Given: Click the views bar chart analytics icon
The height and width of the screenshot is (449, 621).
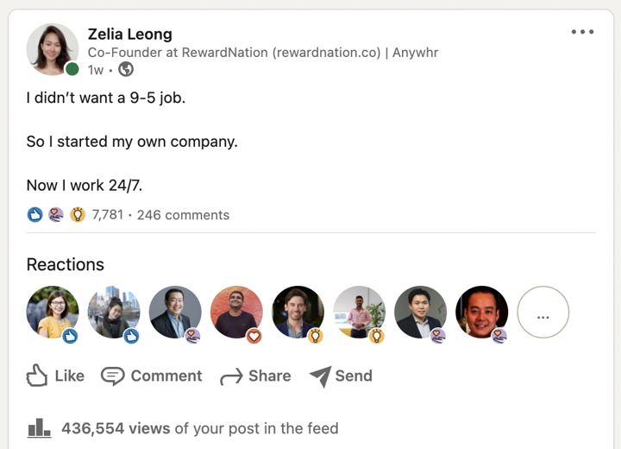Looking at the screenshot, I should point(39,428).
